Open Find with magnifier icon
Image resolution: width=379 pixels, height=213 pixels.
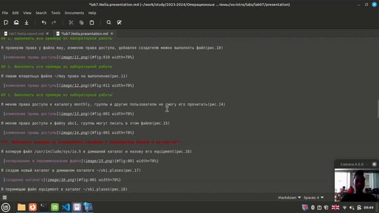109,22
